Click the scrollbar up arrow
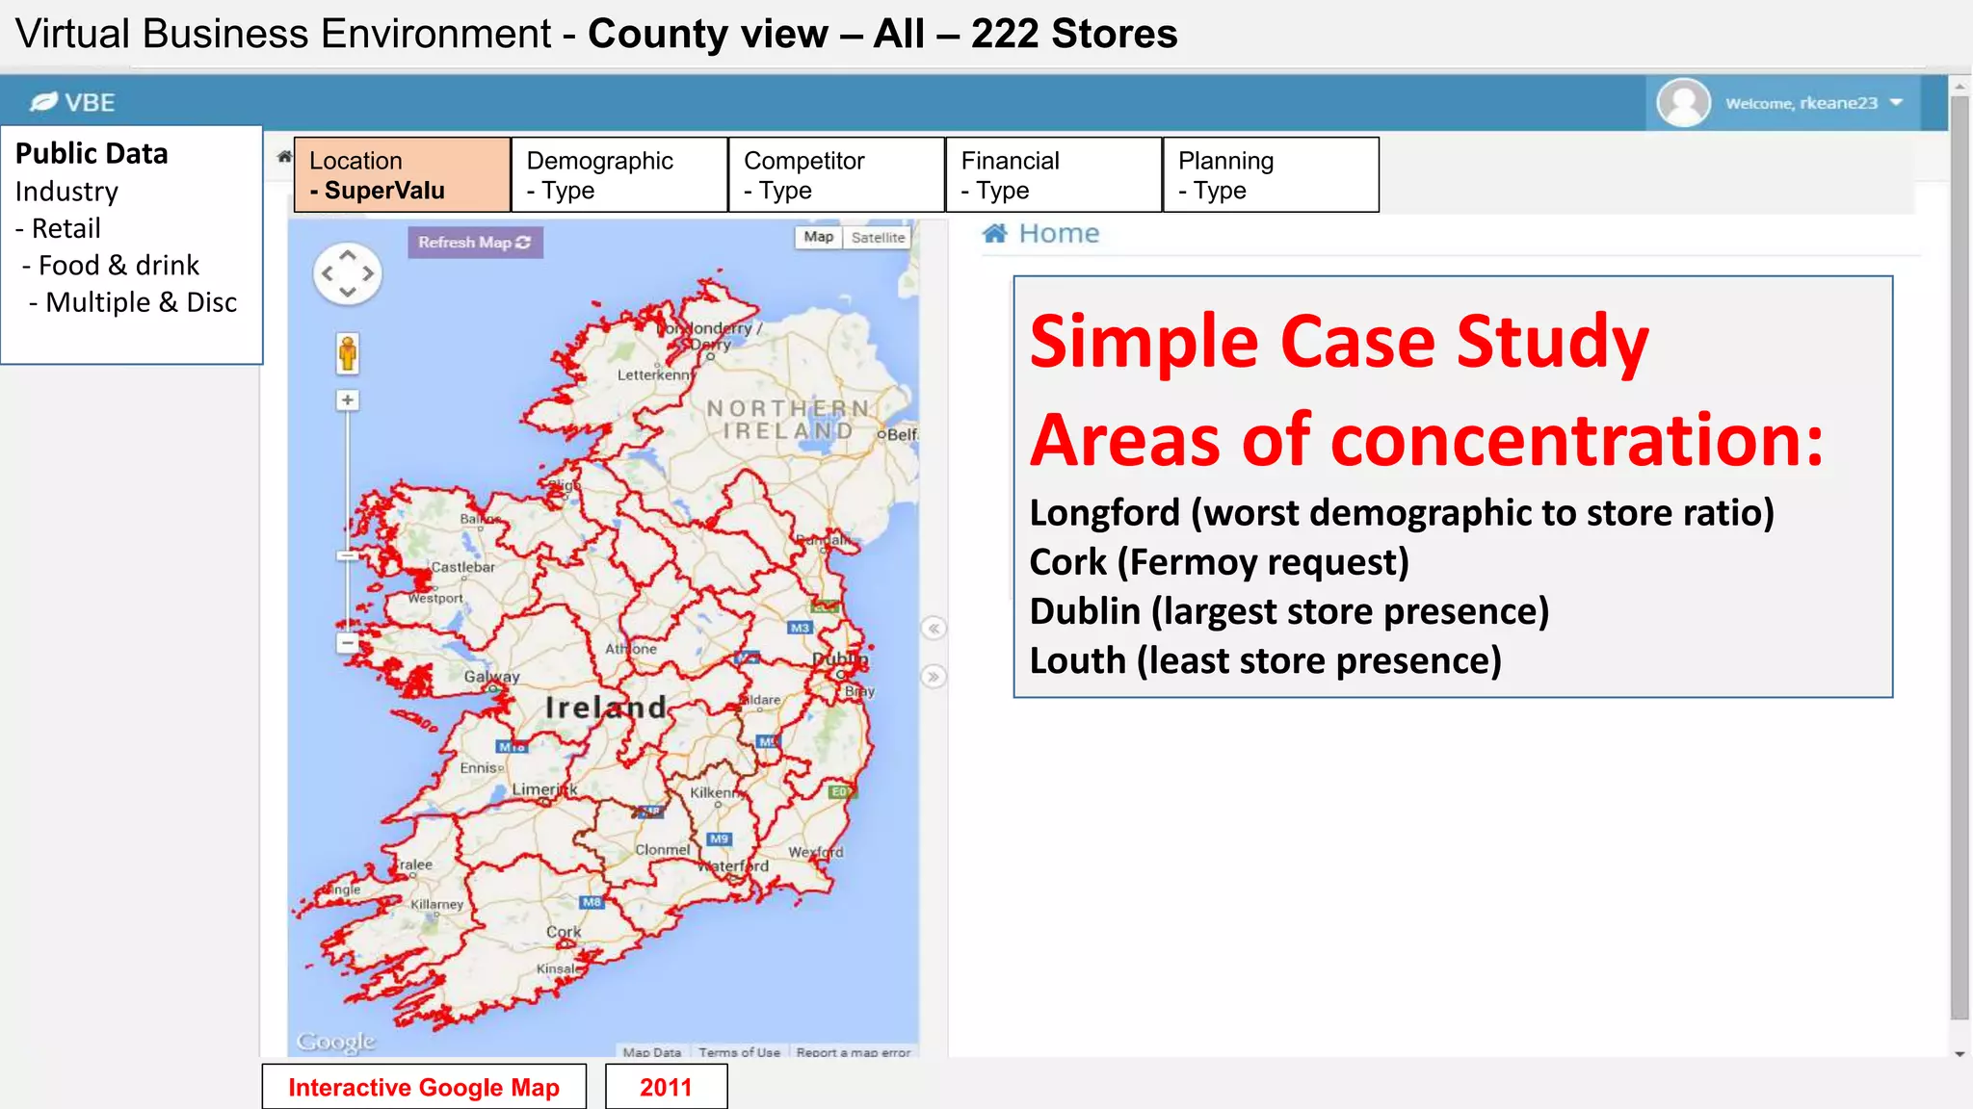Viewport: 1973px width, 1109px height. 1960,88
